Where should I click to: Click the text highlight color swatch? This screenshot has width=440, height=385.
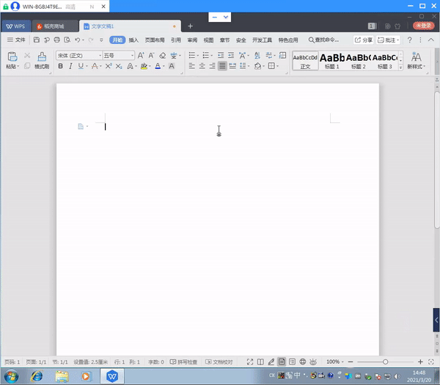144,66
